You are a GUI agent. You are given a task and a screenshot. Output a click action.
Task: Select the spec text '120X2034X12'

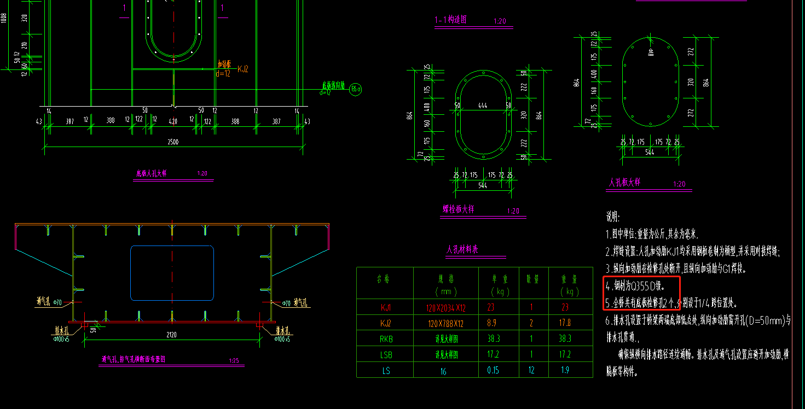tap(445, 307)
